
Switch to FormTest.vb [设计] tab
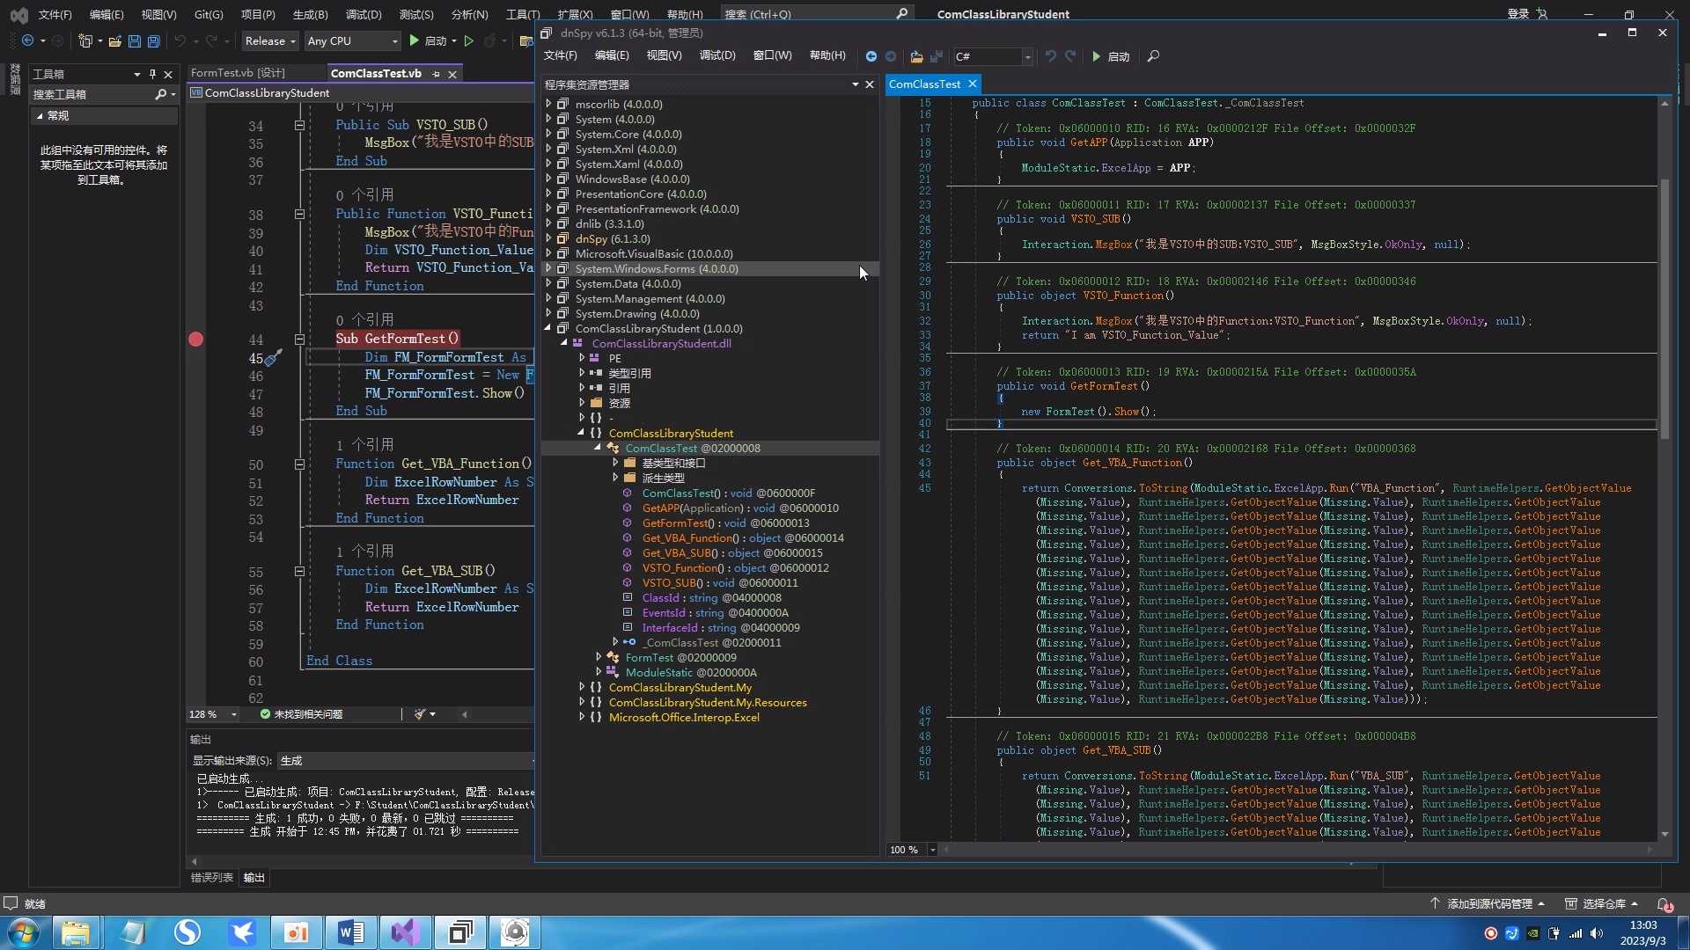click(238, 73)
